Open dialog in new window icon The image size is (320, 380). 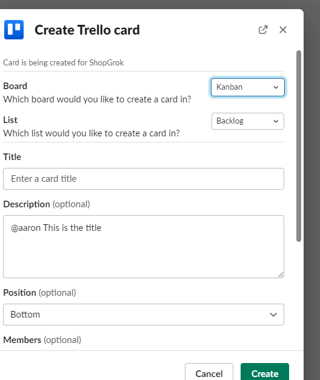[263, 30]
